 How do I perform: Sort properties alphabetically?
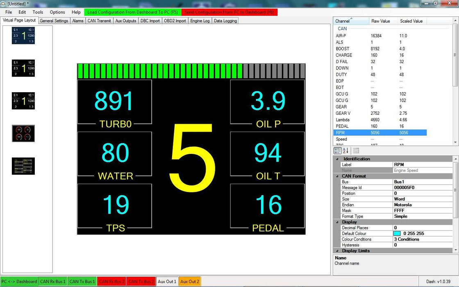[x=345, y=150]
